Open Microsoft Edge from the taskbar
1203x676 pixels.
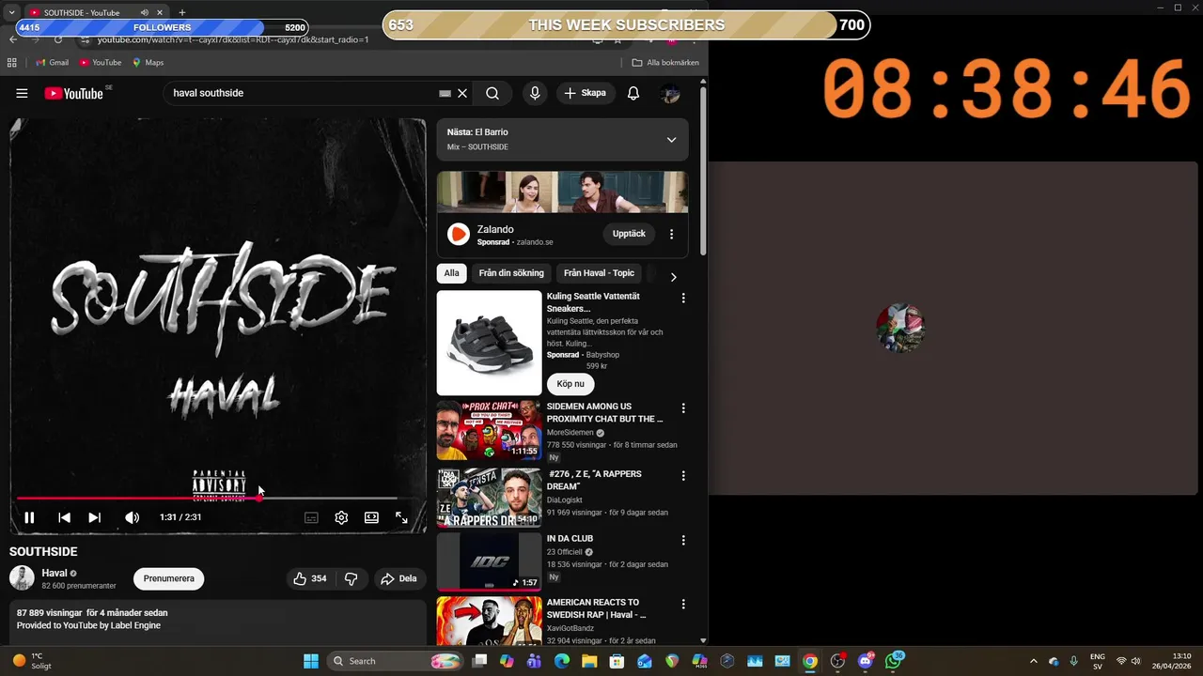point(562,661)
